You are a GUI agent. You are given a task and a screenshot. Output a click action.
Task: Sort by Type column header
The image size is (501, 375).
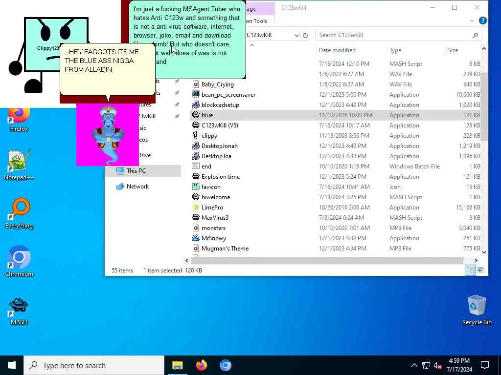395,50
